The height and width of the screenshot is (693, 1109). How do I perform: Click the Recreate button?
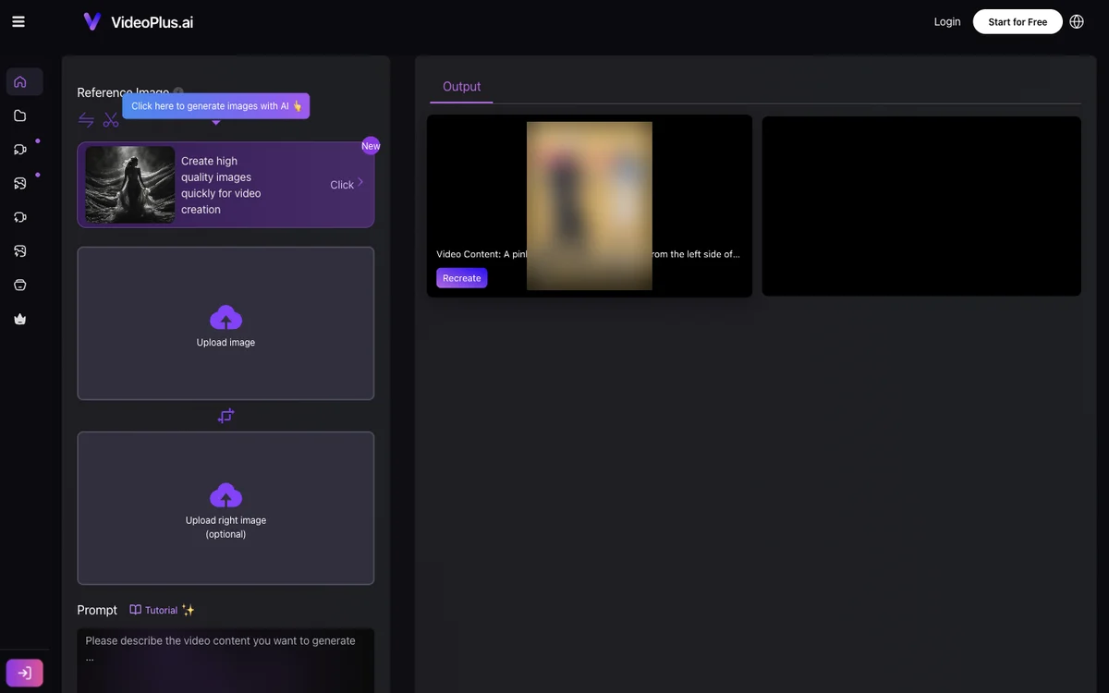tap(461, 278)
